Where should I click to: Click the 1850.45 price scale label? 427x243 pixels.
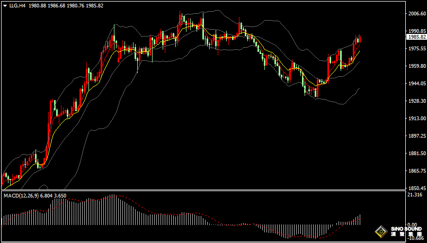[416, 188]
